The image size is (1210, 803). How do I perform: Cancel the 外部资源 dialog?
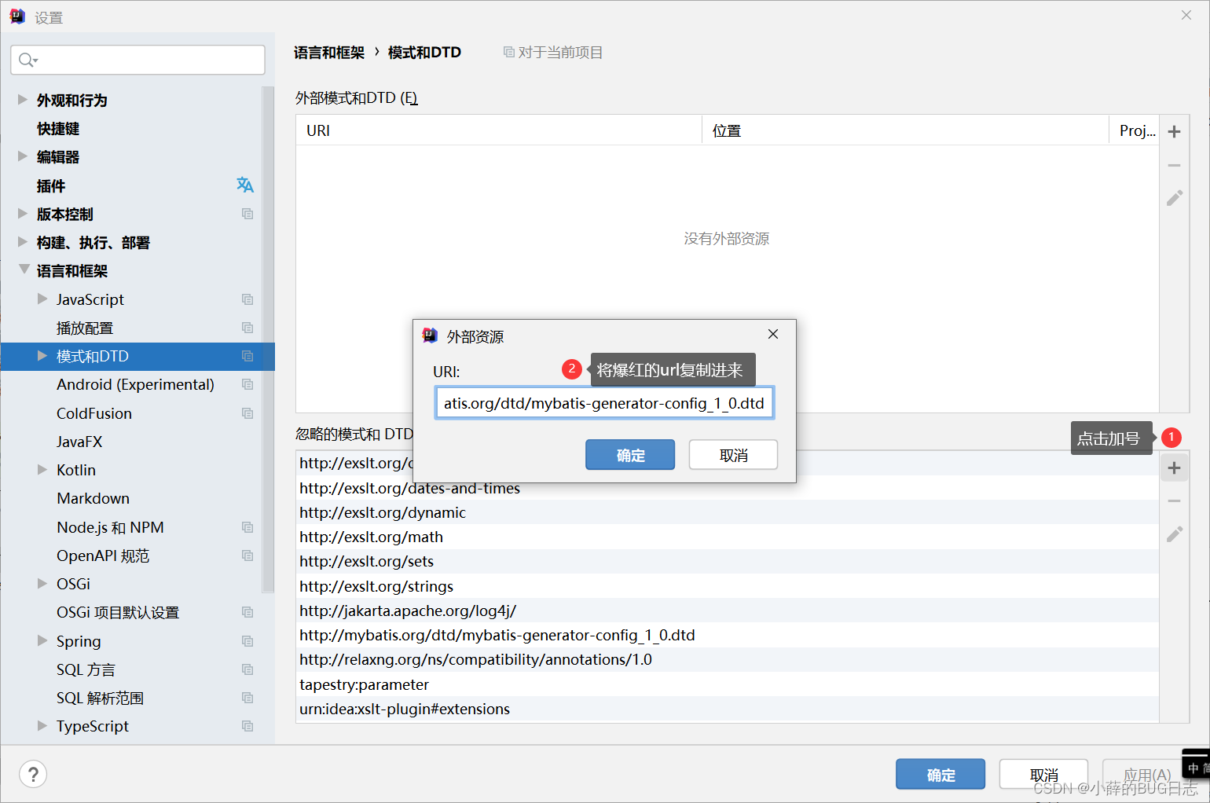click(x=733, y=455)
